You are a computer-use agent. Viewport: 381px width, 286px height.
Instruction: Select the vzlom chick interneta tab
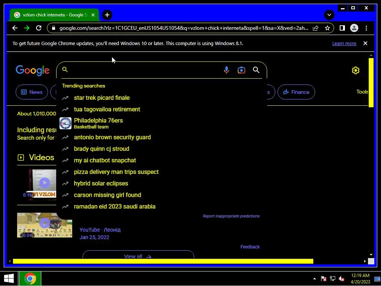[54, 15]
